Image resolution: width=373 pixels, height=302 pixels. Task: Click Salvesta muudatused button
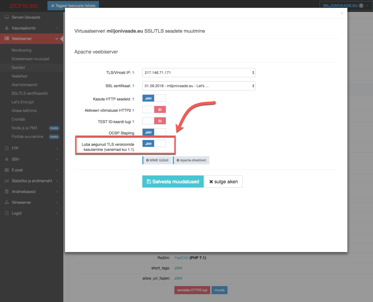pos(173,182)
